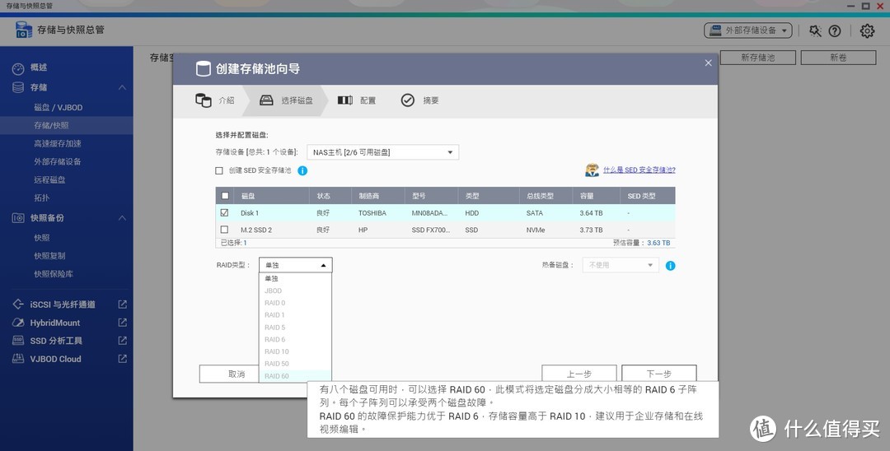Open topology in sidebar
The height and width of the screenshot is (451, 890).
coord(42,198)
